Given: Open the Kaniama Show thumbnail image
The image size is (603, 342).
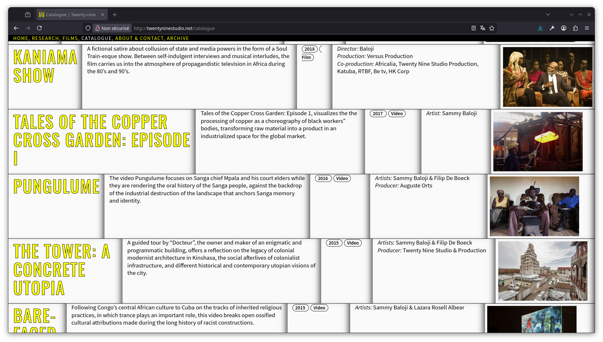Looking at the screenshot, I should tap(547, 77).
